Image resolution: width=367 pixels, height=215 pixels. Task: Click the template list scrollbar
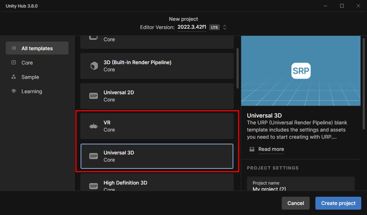238,68
